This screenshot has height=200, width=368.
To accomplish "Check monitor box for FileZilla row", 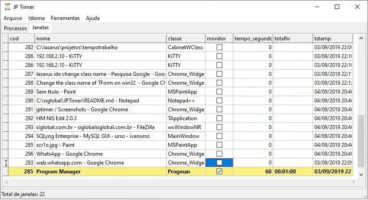I will tap(219, 127).
